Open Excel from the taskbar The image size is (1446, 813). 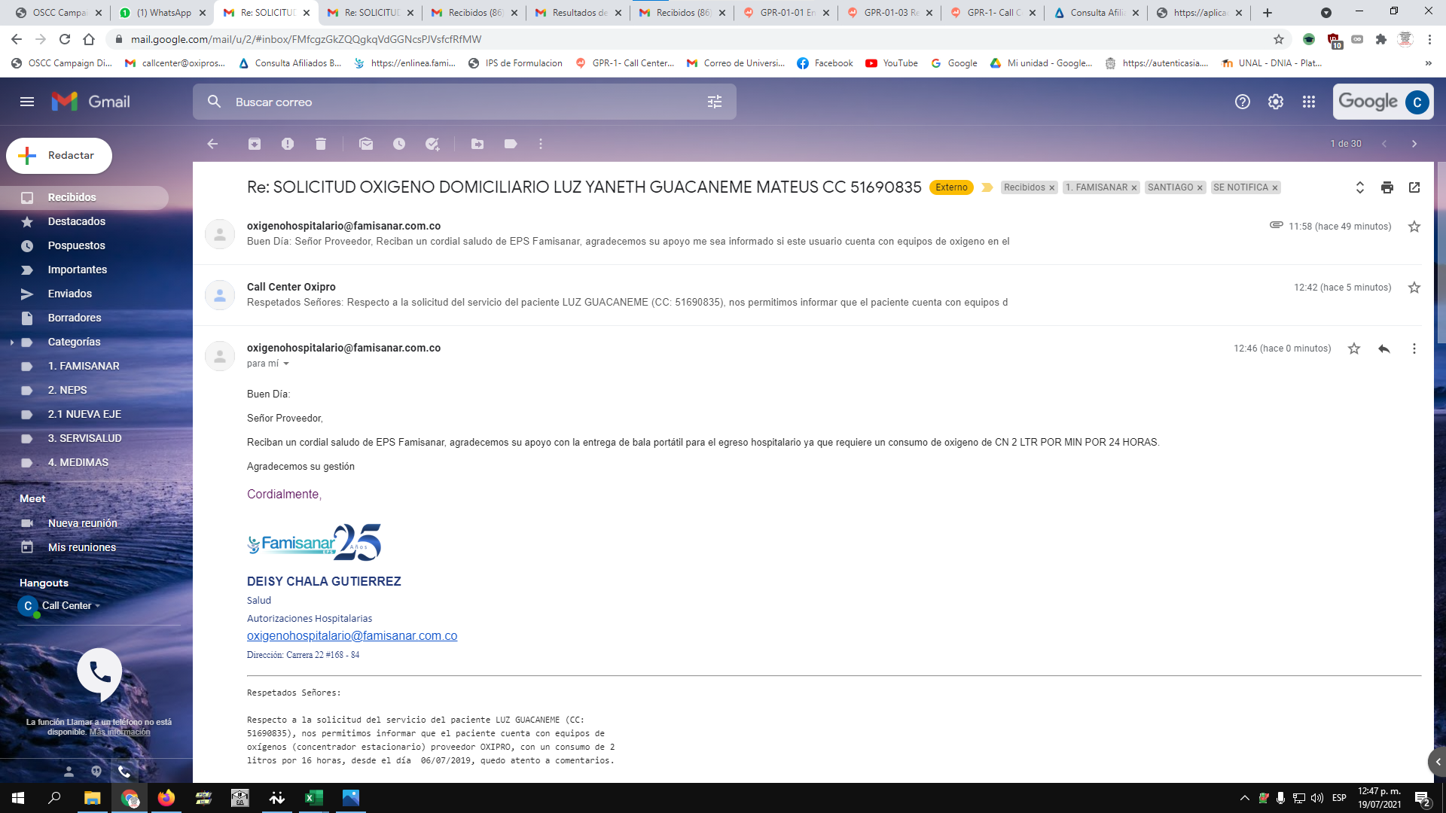(x=314, y=798)
